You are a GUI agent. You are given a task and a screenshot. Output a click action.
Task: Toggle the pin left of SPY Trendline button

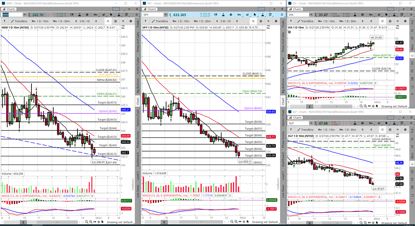click(145, 21)
